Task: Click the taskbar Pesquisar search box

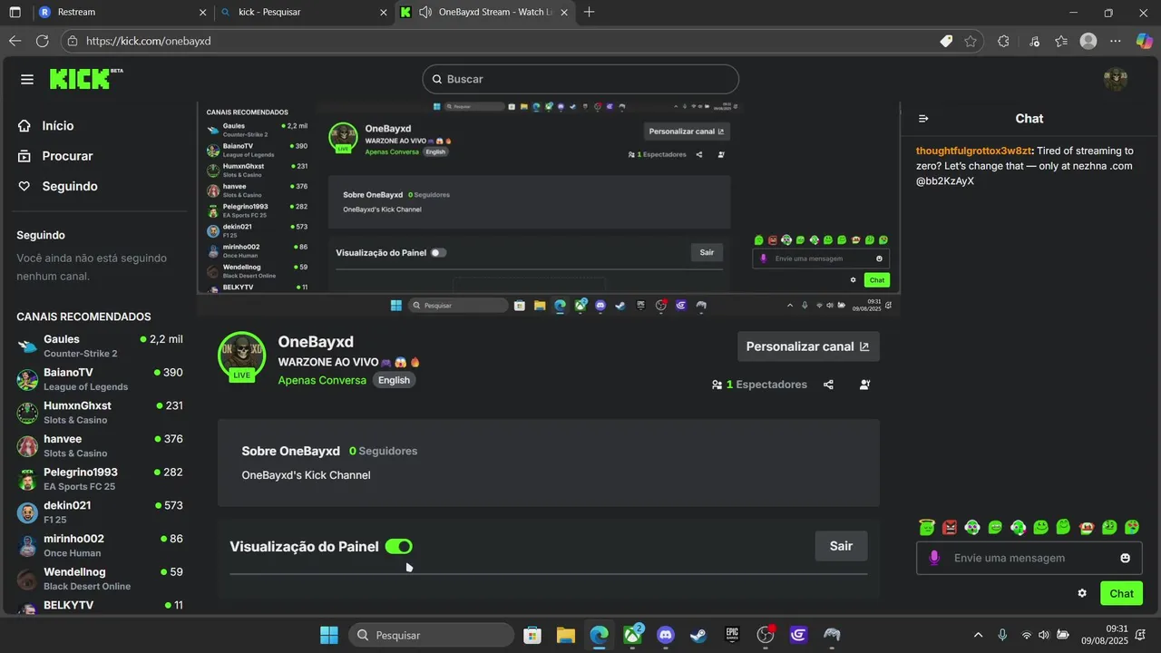Action: (x=431, y=635)
